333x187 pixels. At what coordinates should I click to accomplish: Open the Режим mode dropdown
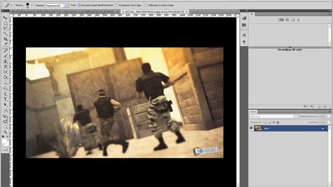[66, 5]
